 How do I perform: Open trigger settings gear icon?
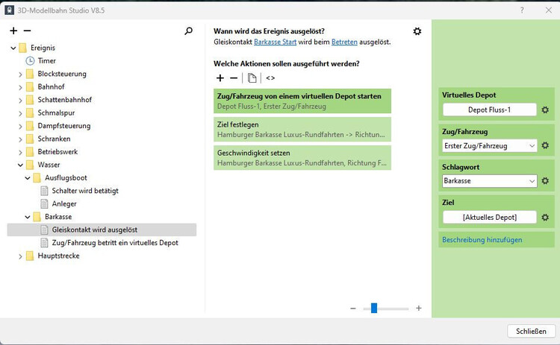[x=417, y=31]
